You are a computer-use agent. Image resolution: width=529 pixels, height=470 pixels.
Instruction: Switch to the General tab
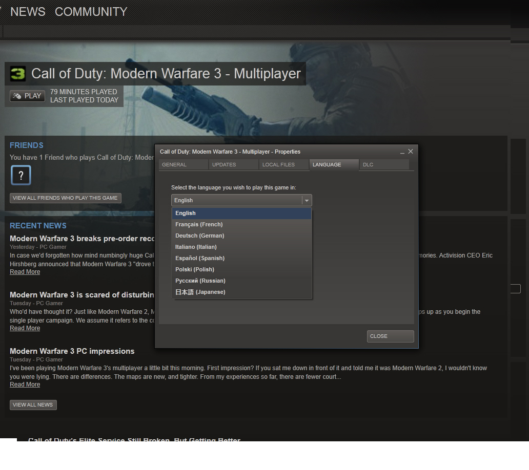coord(183,165)
